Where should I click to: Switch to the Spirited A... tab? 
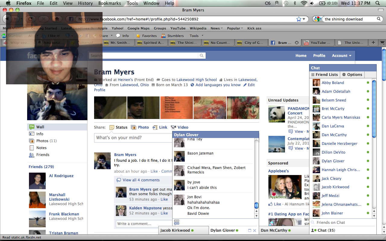151,43
